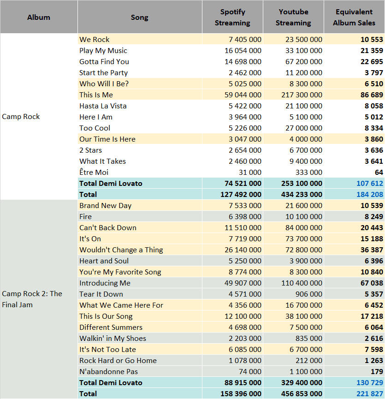Screen dimensions: 385x399
Task: Select the Who Will I Be? cell
Action: pyautogui.click(x=140, y=83)
